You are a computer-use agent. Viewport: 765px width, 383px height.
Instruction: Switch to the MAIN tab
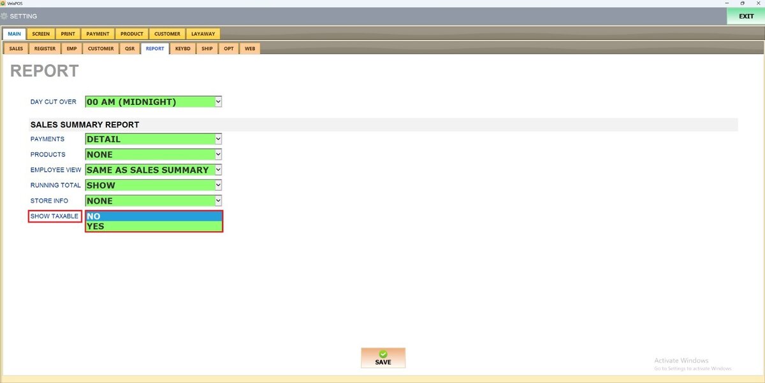click(x=14, y=34)
